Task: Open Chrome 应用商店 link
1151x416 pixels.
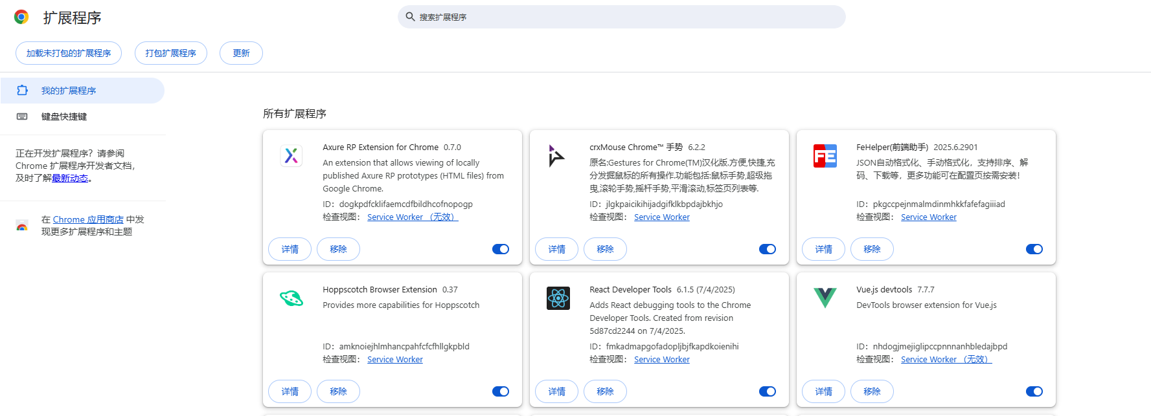Action: pyautogui.click(x=88, y=219)
